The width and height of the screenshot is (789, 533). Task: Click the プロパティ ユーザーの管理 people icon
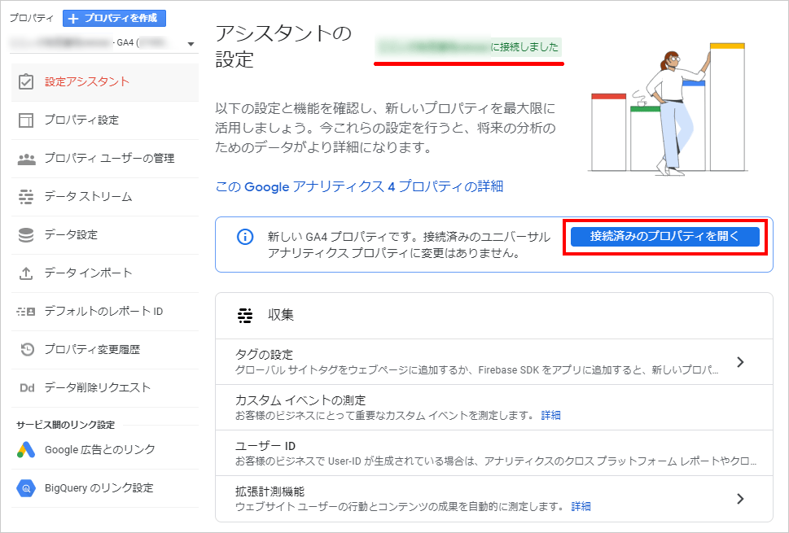pyautogui.click(x=26, y=159)
